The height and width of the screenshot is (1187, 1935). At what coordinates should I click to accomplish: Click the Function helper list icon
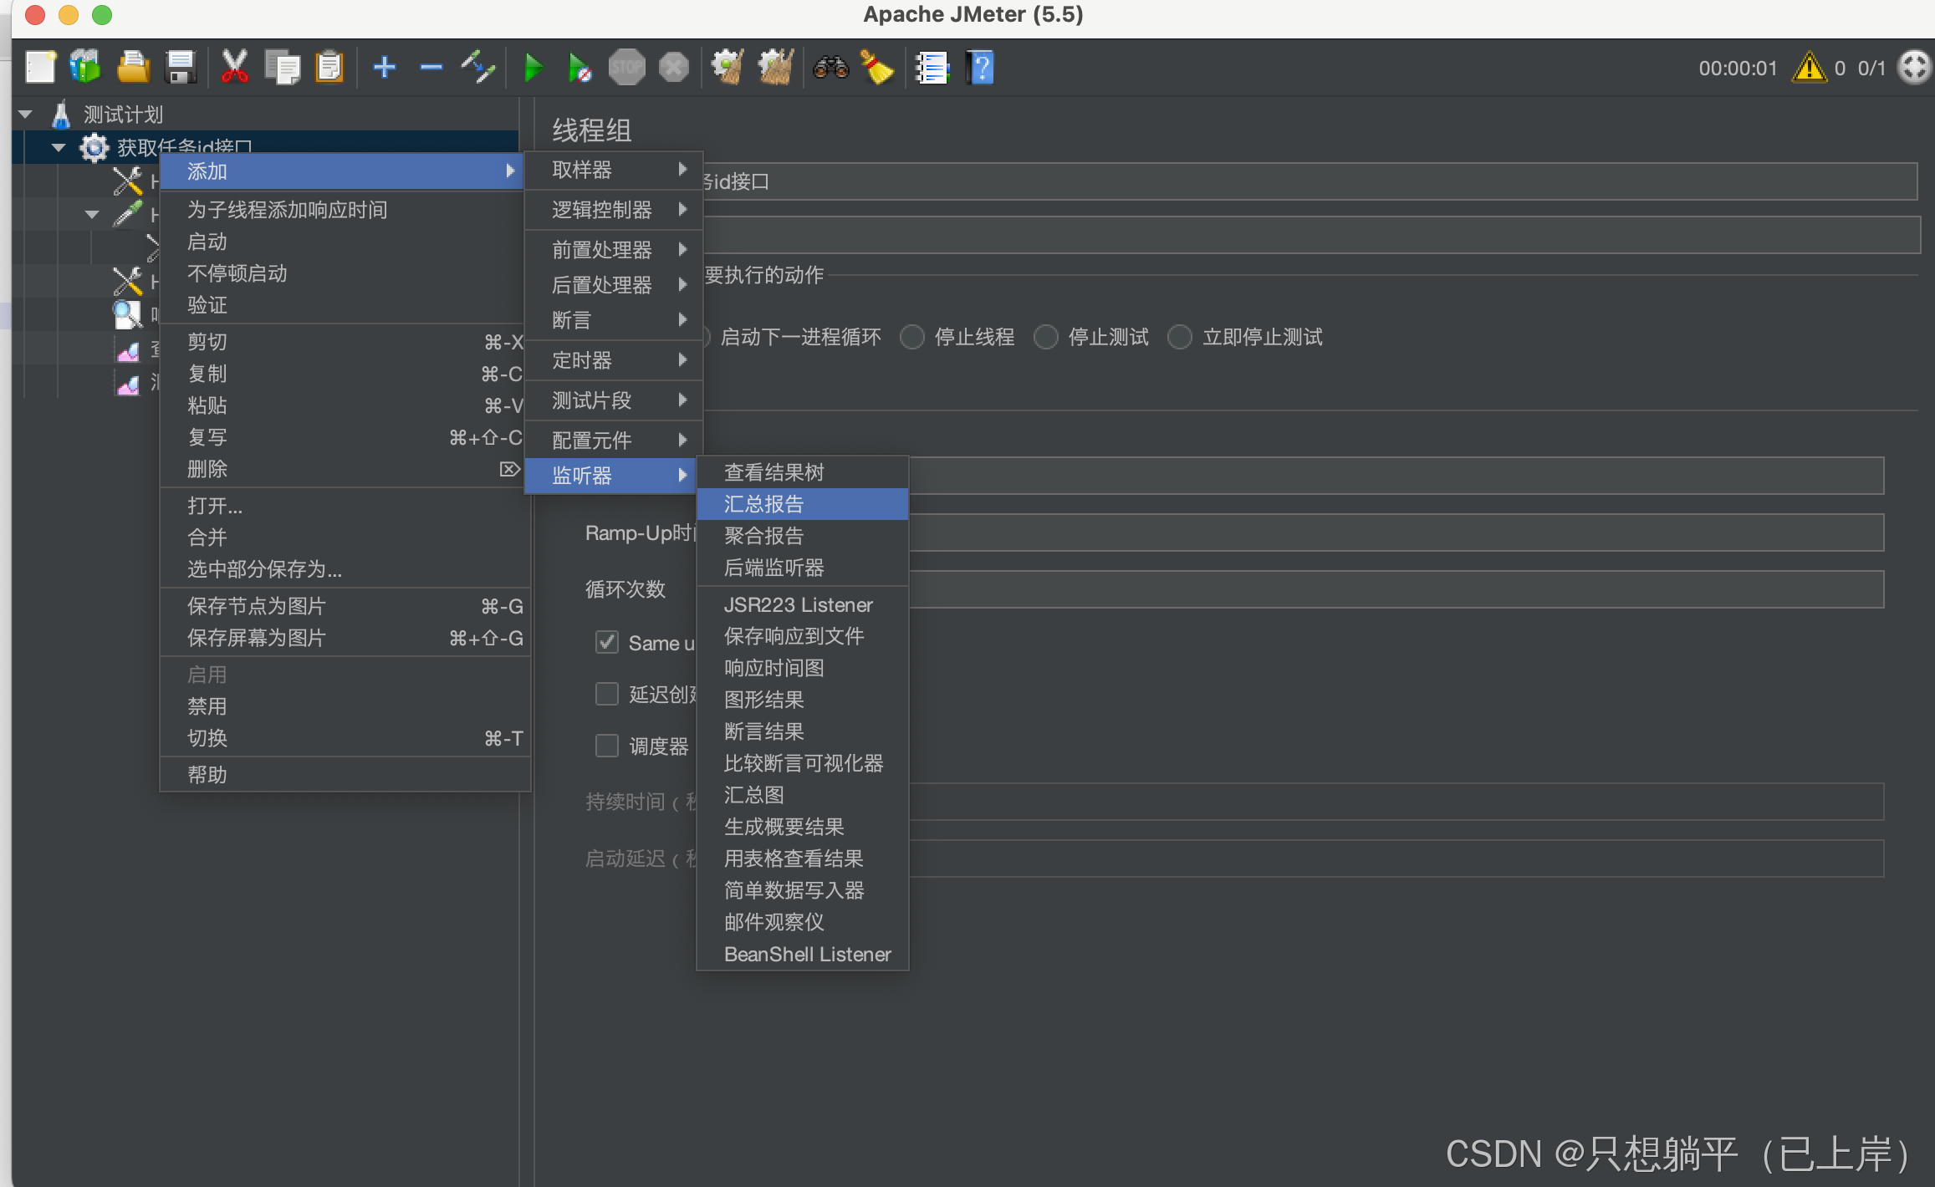(x=932, y=68)
